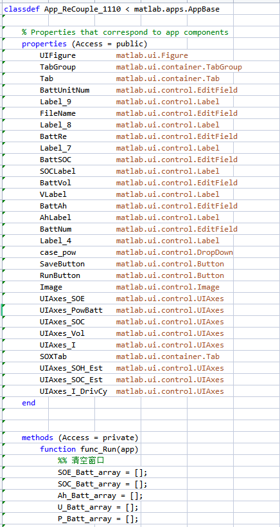The width and height of the screenshot is (280, 527).
Task: Click the green comment about app components
Action: (x=125, y=32)
